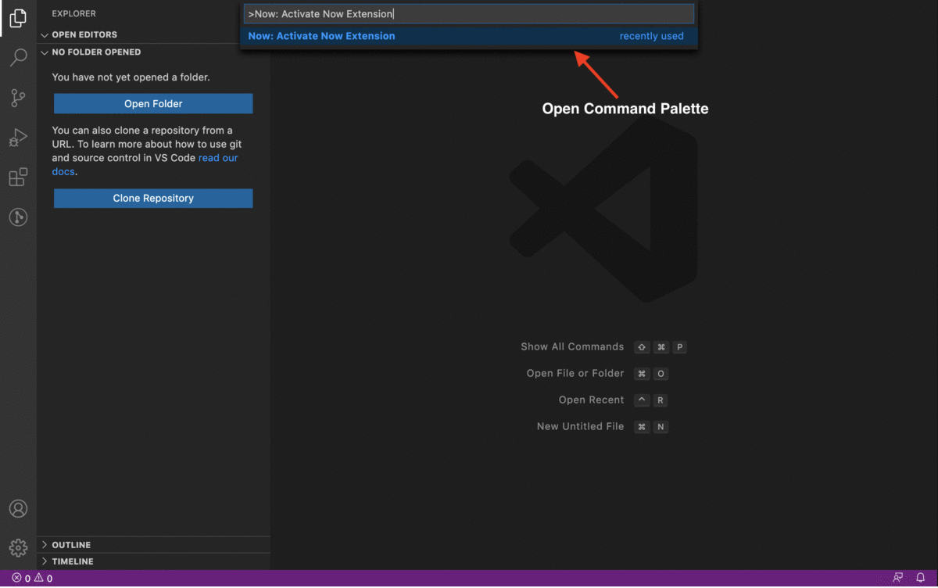Click the 'recently used' label
The width and height of the screenshot is (938, 588).
coord(651,36)
